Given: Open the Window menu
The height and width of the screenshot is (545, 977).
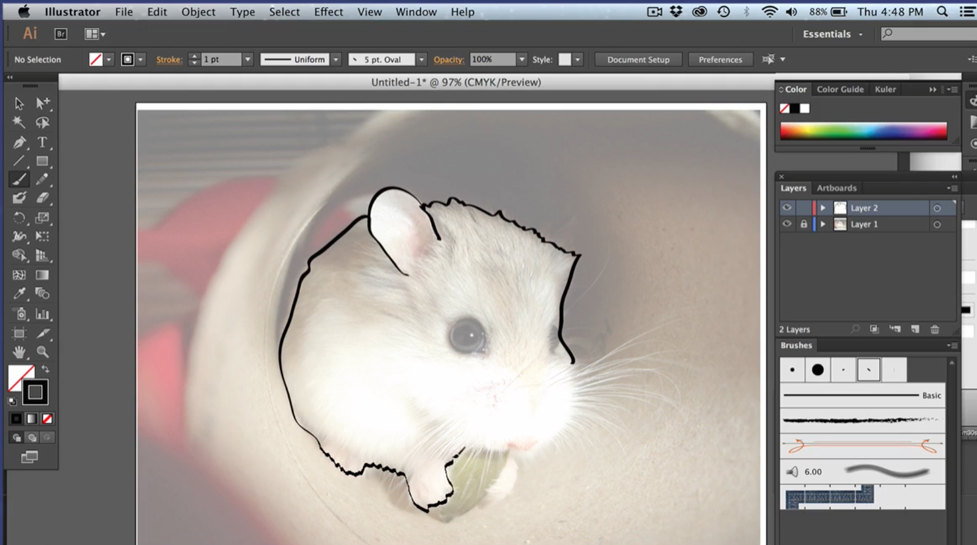Looking at the screenshot, I should tap(416, 12).
